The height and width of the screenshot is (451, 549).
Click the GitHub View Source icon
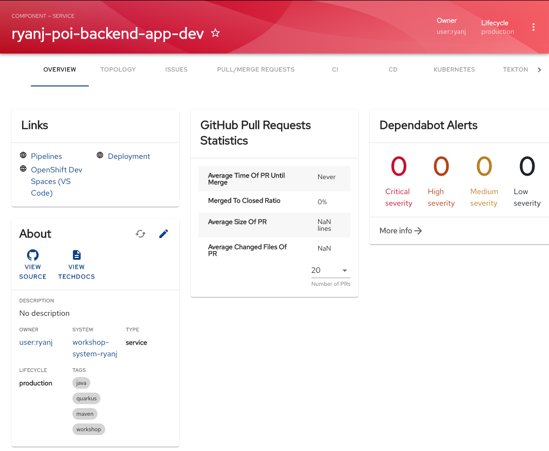click(33, 255)
